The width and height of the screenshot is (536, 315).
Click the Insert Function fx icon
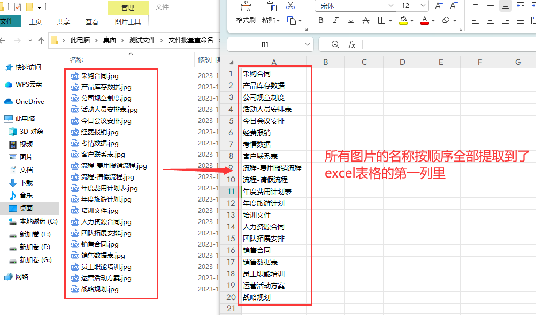pyautogui.click(x=351, y=44)
